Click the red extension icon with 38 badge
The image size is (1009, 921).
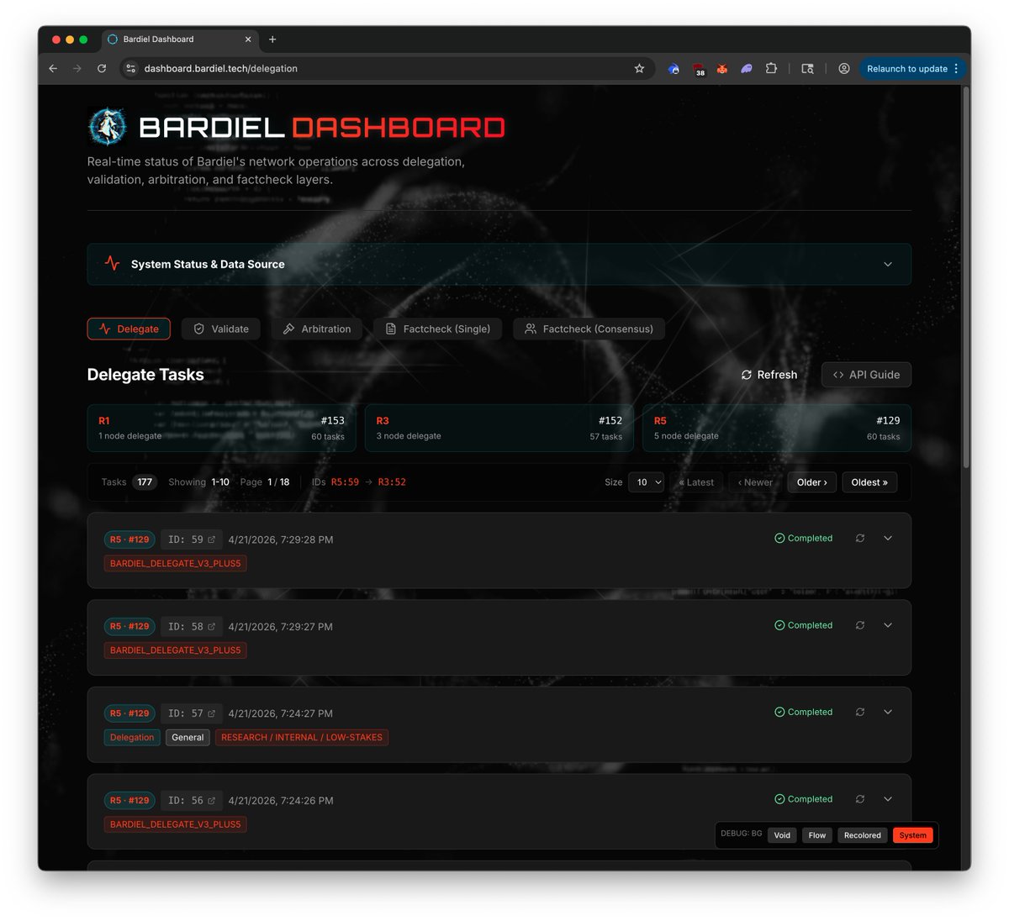(x=699, y=70)
